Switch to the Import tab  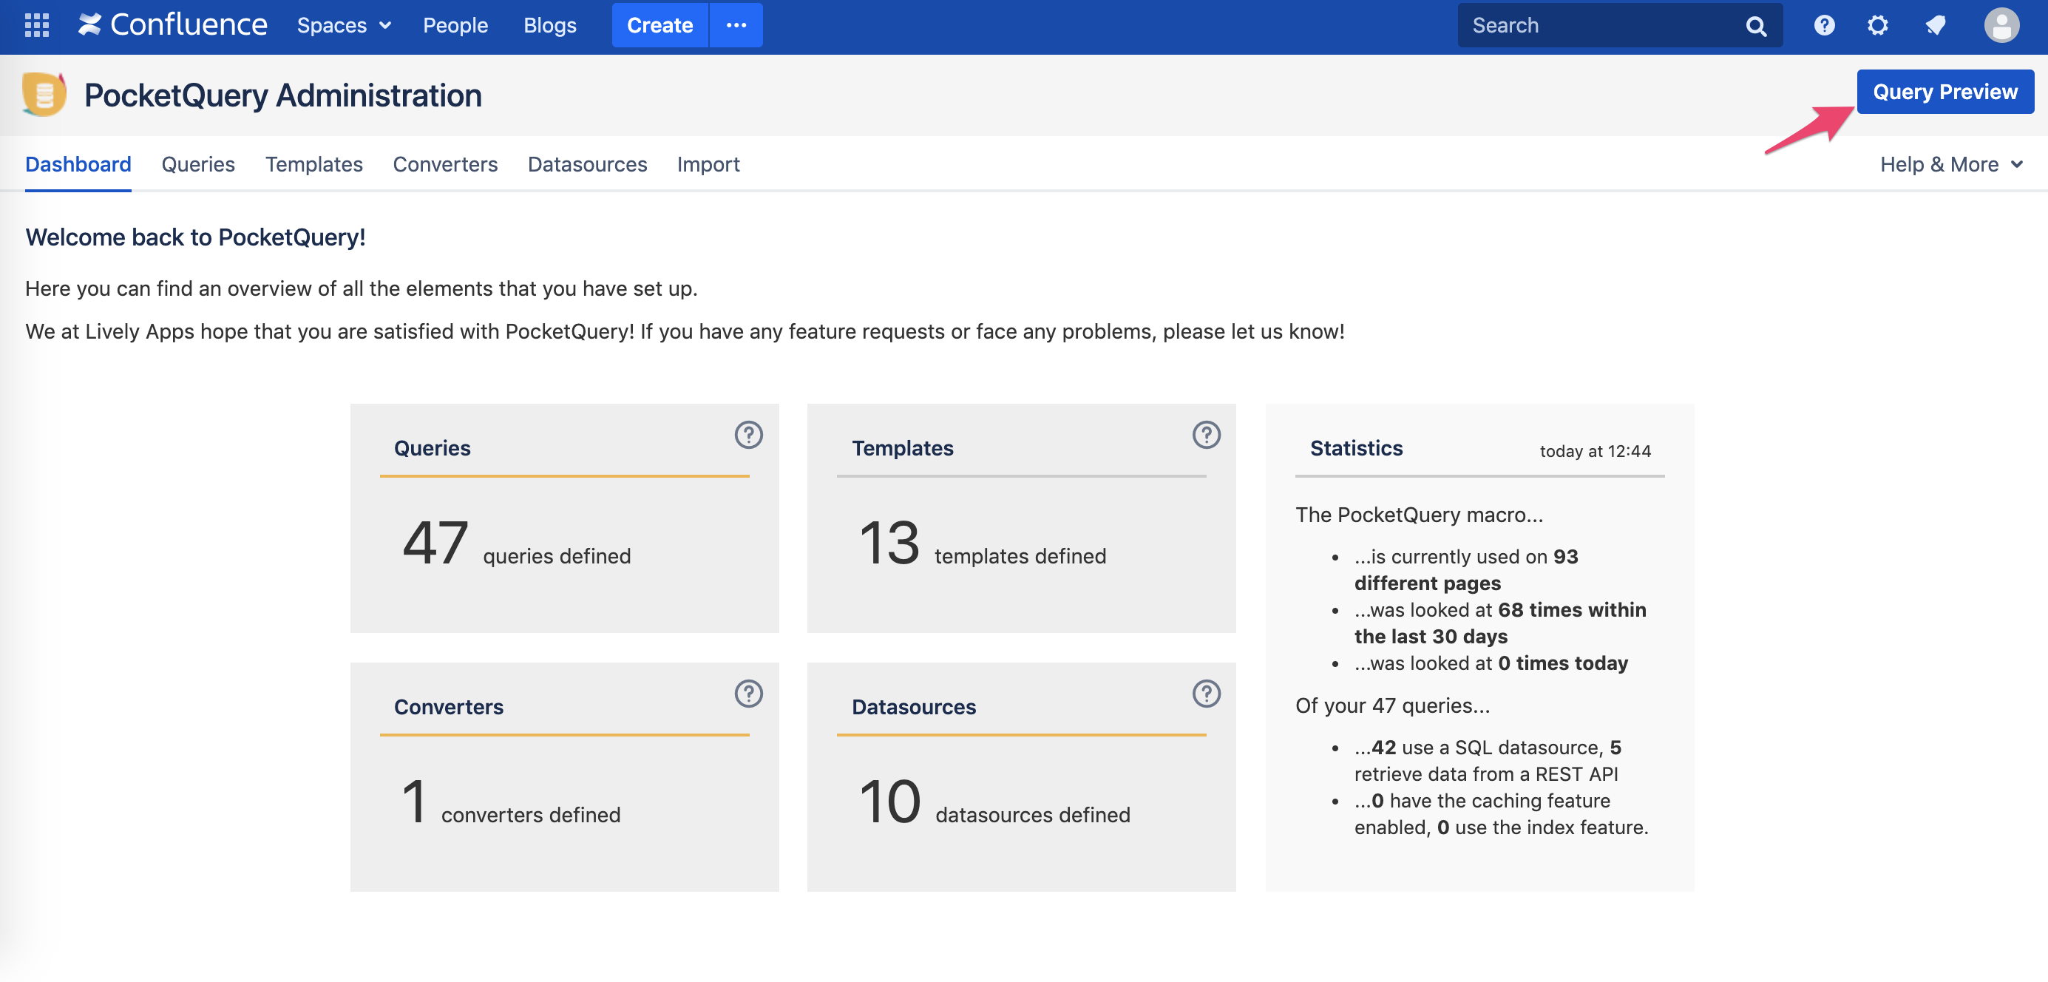pyautogui.click(x=708, y=164)
